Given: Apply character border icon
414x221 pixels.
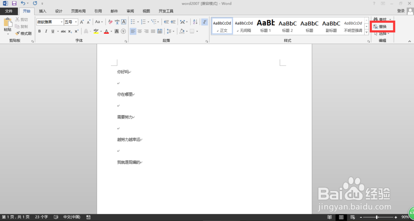Looking at the screenshot, I should point(123,22).
